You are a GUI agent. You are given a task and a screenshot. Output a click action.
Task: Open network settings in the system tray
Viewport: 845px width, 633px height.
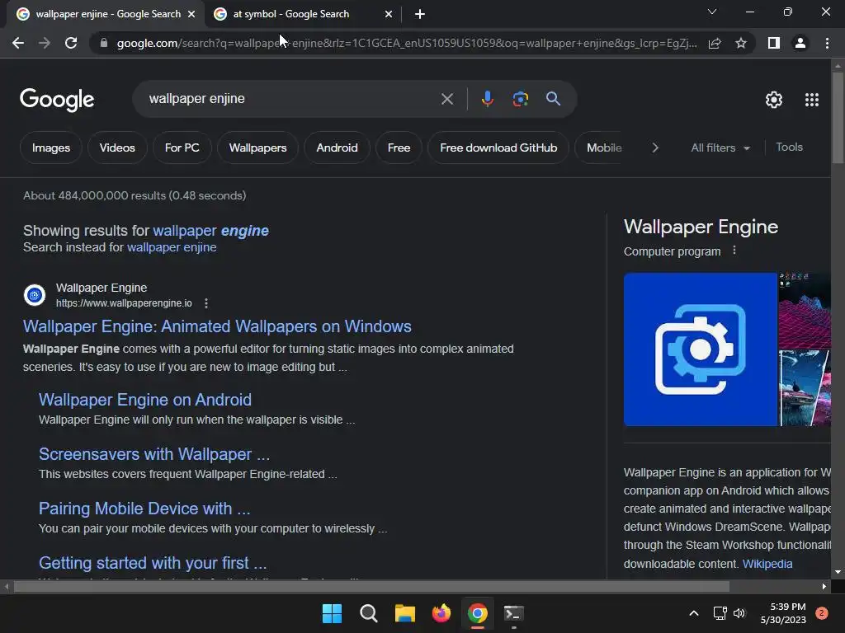click(x=720, y=613)
